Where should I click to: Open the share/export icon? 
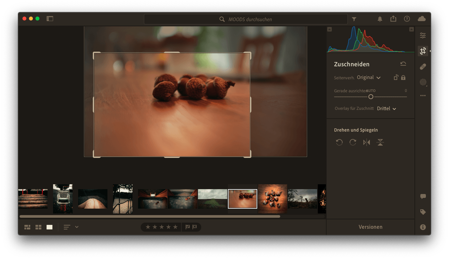tap(393, 19)
